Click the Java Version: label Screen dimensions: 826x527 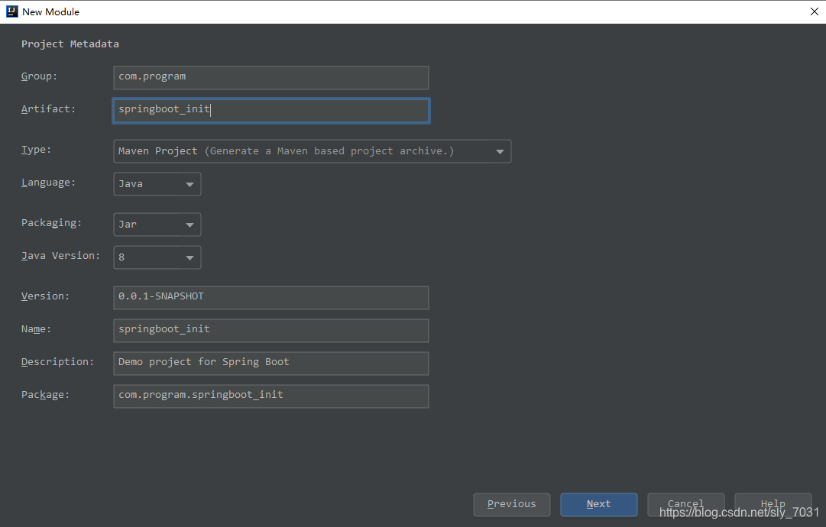pyautogui.click(x=60, y=256)
